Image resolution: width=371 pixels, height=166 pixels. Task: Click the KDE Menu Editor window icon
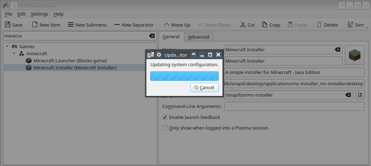pyautogui.click(x=5, y=5)
